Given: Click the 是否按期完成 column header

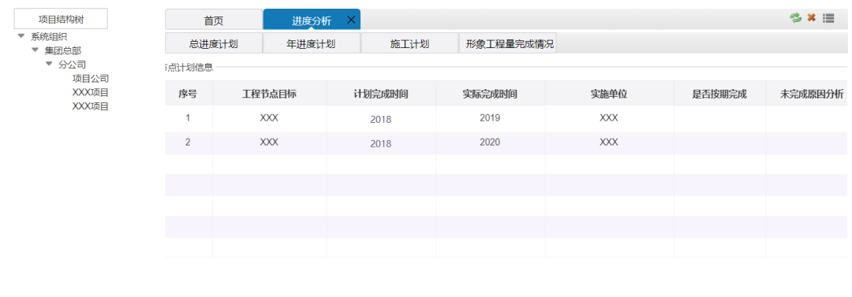Looking at the screenshot, I should 719,94.
